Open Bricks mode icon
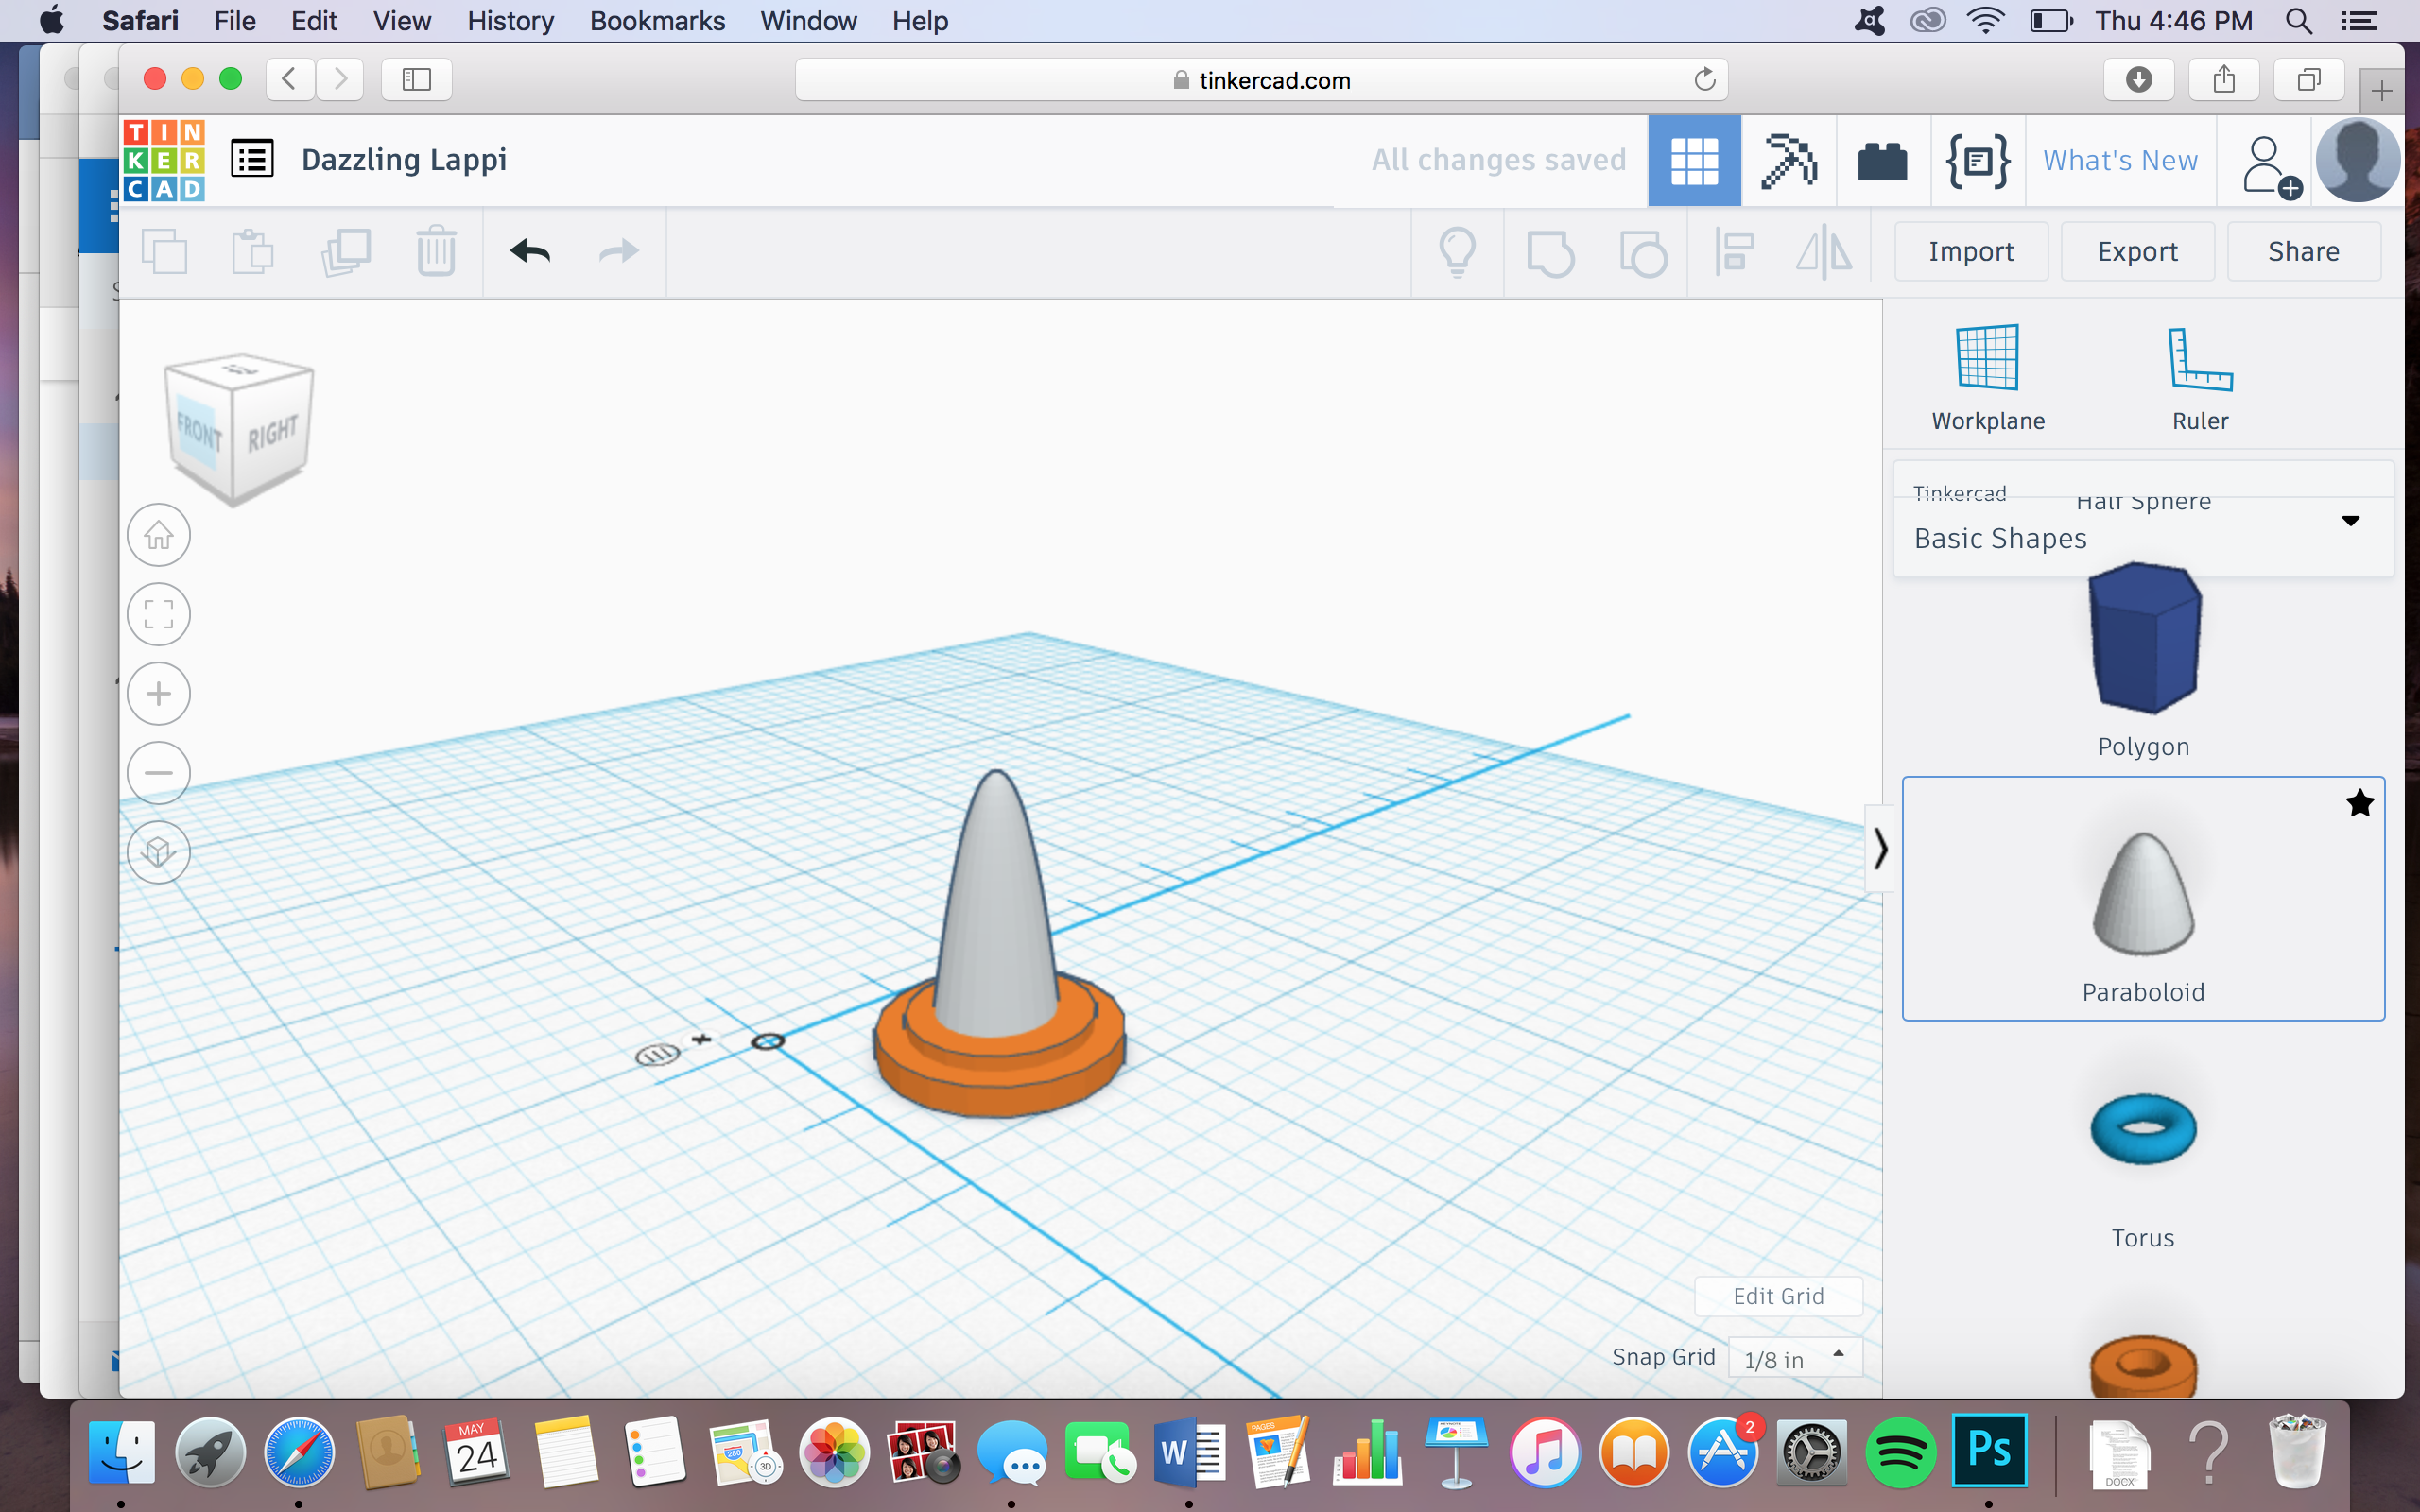Image resolution: width=2420 pixels, height=1512 pixels. pos(1882,161)
